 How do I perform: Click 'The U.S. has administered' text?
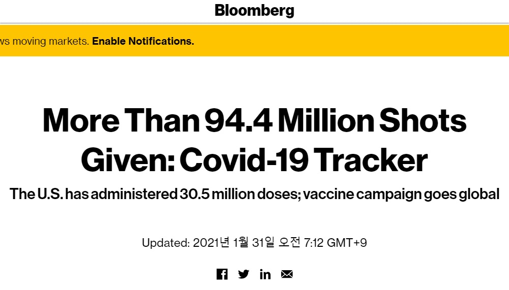pyautogui.click(x=94, y=194)
